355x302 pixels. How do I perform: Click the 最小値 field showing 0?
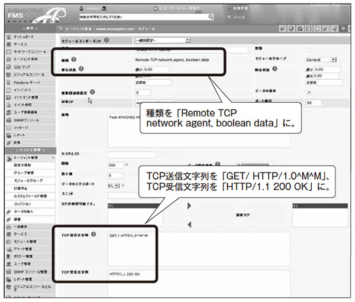click(115, 176)
